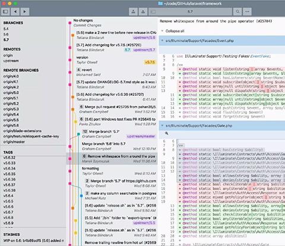Click the upstream/5.7 ref label
This screenshot has height=246, width=285.
144,50
